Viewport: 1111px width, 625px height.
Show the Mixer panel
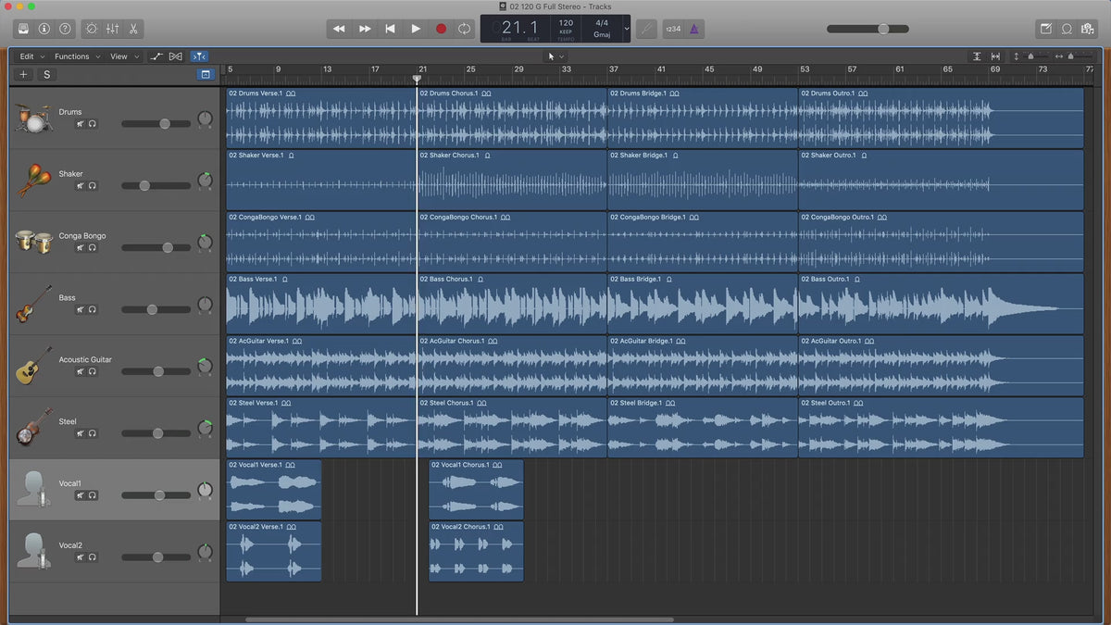(112, 29)
